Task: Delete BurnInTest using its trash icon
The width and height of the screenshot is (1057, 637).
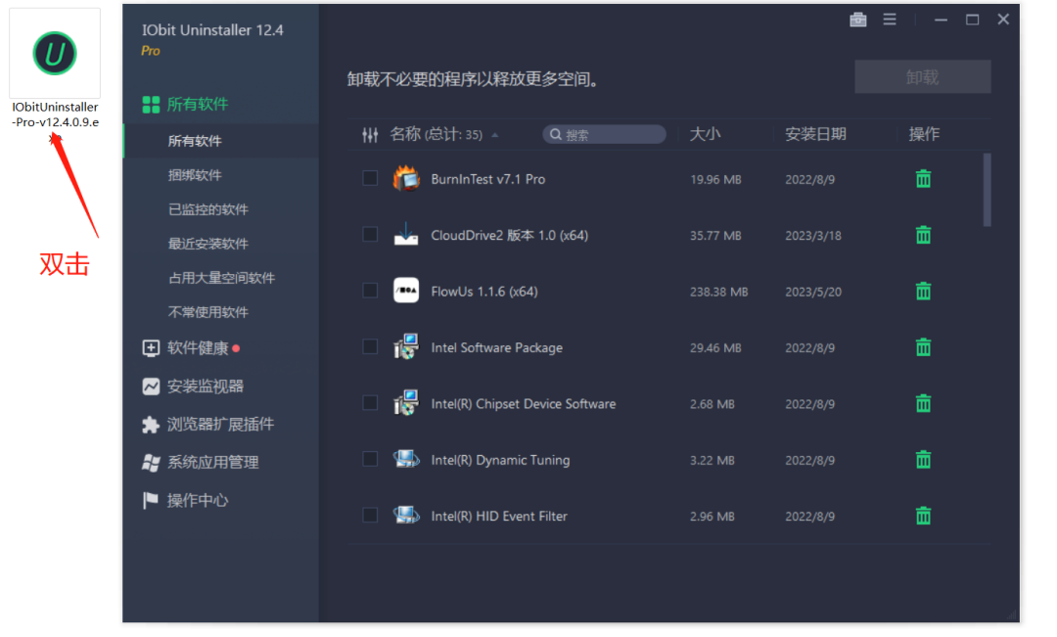Action: 923,179
